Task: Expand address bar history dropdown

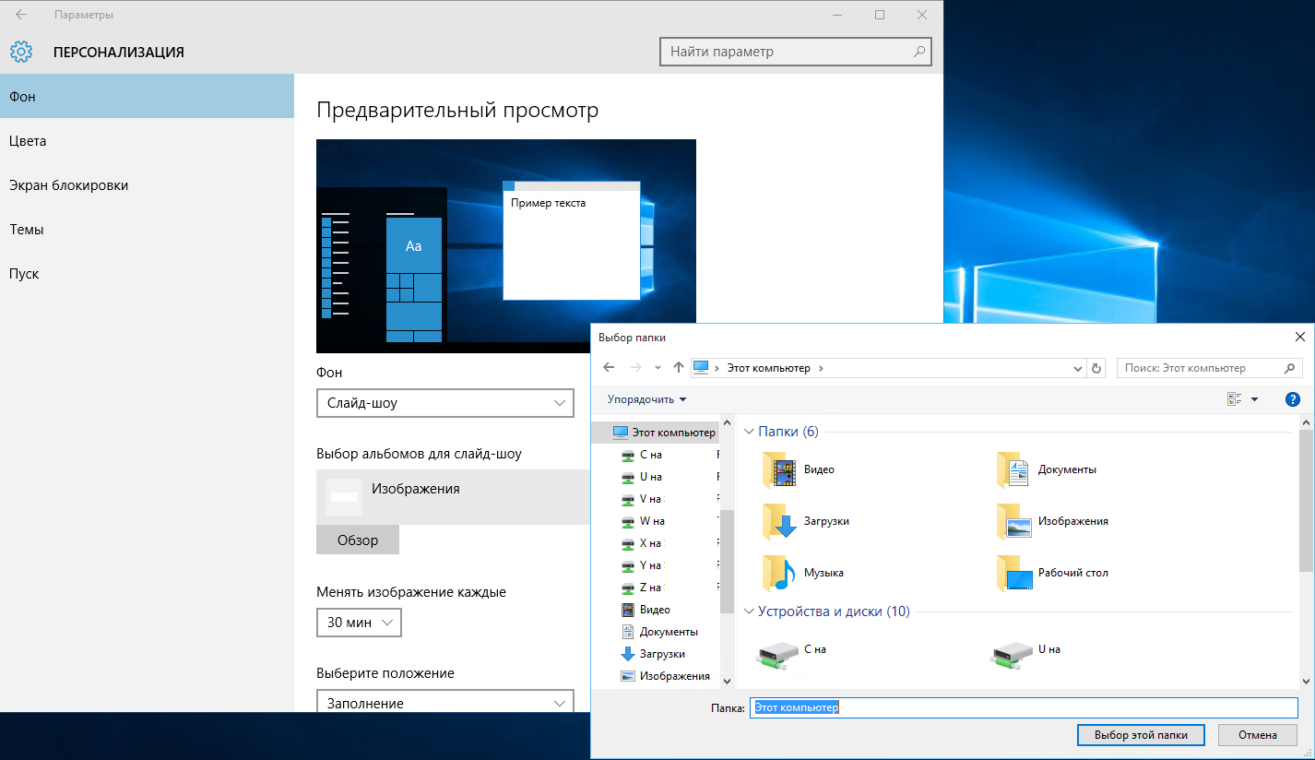Action: pos(1079,368)
